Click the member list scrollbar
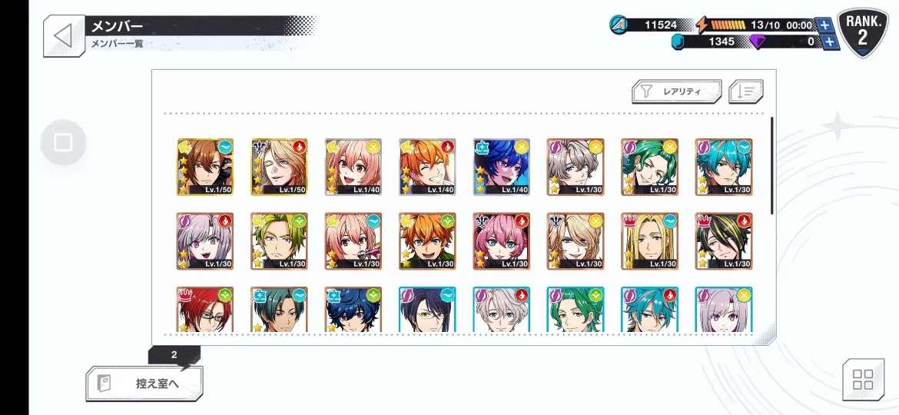The image size is (899, 415). pyautogui.click(x=771, y=166)
